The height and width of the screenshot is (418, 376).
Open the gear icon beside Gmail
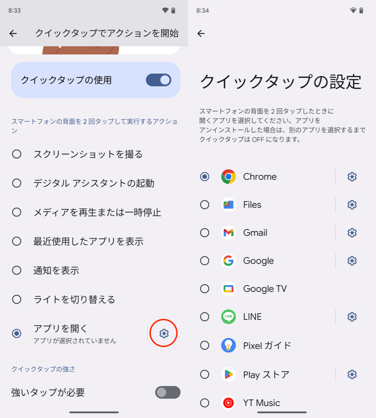352,233
